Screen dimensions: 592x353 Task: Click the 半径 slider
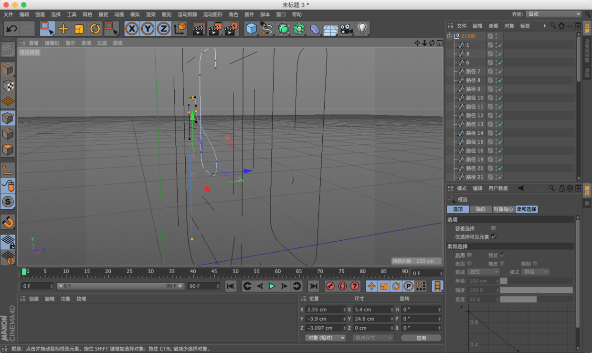(536, 281)
